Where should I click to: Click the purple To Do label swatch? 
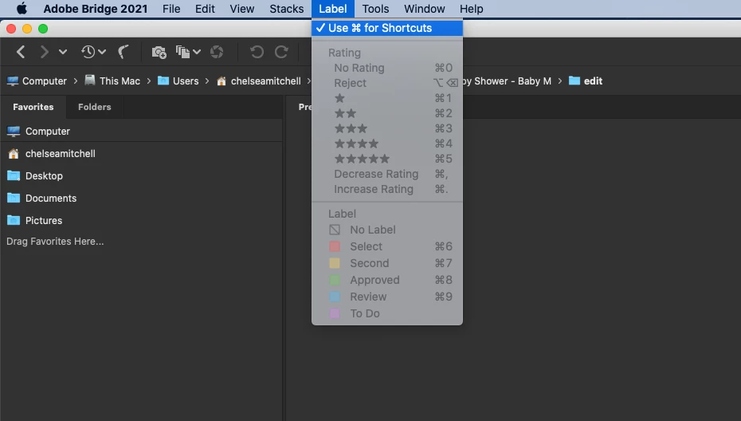tap(335, 313)
